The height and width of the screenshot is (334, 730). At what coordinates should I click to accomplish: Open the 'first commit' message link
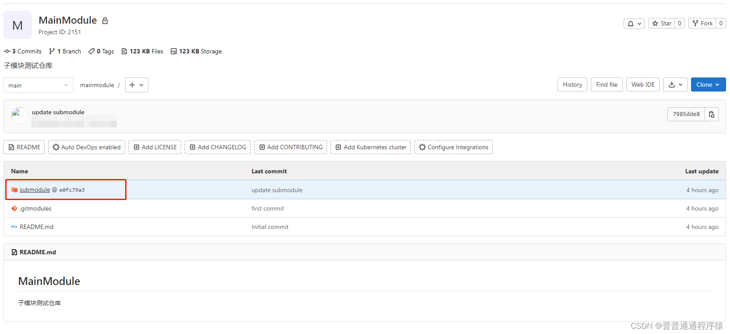tap(268, 208)
